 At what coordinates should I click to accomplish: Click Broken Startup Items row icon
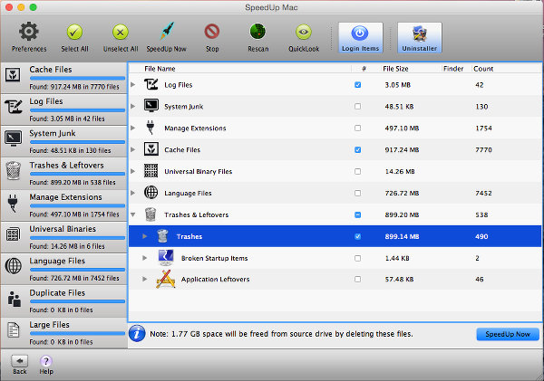(x=166, y=258)
